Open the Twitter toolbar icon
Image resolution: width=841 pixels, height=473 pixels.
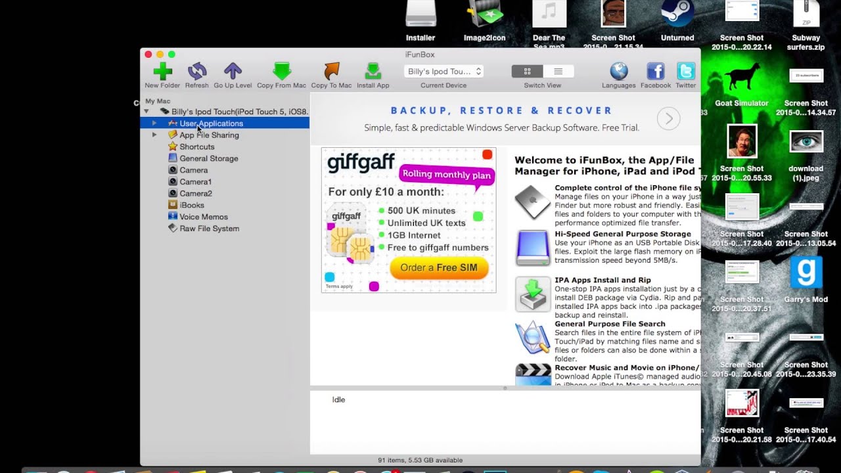click(685, 71)
